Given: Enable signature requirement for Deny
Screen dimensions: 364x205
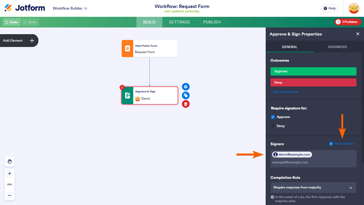Looking at the screenshot, I should pos(273,126).
